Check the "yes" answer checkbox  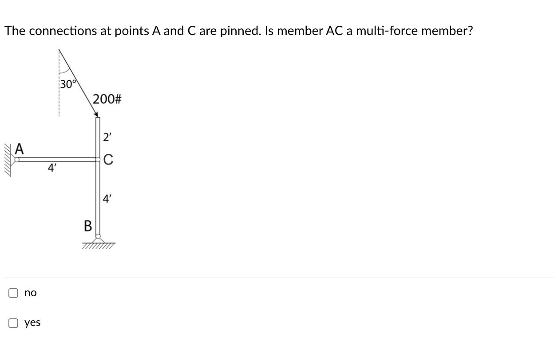(x=13, y=323)
